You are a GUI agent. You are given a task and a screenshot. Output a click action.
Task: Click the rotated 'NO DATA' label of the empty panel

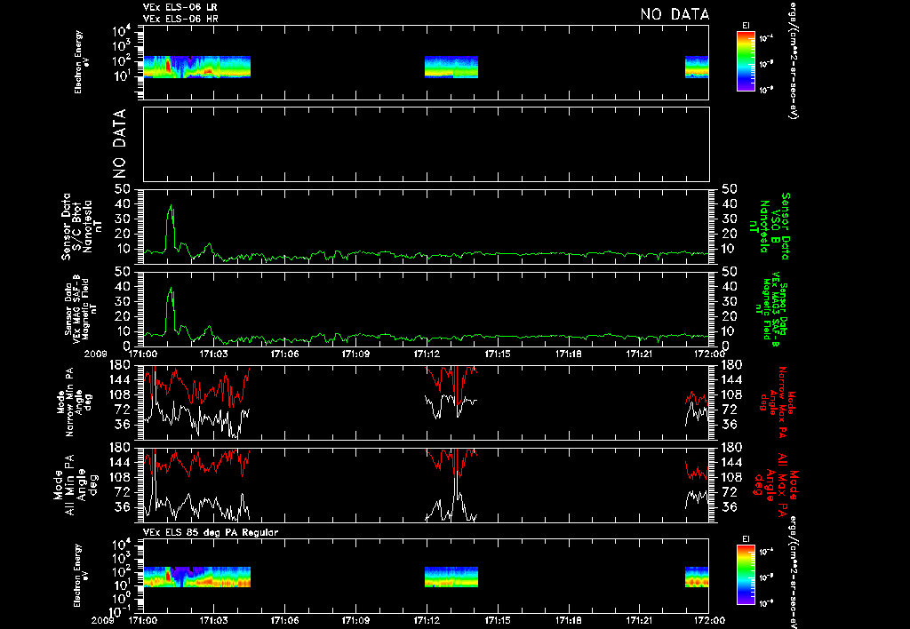[120, 144]
